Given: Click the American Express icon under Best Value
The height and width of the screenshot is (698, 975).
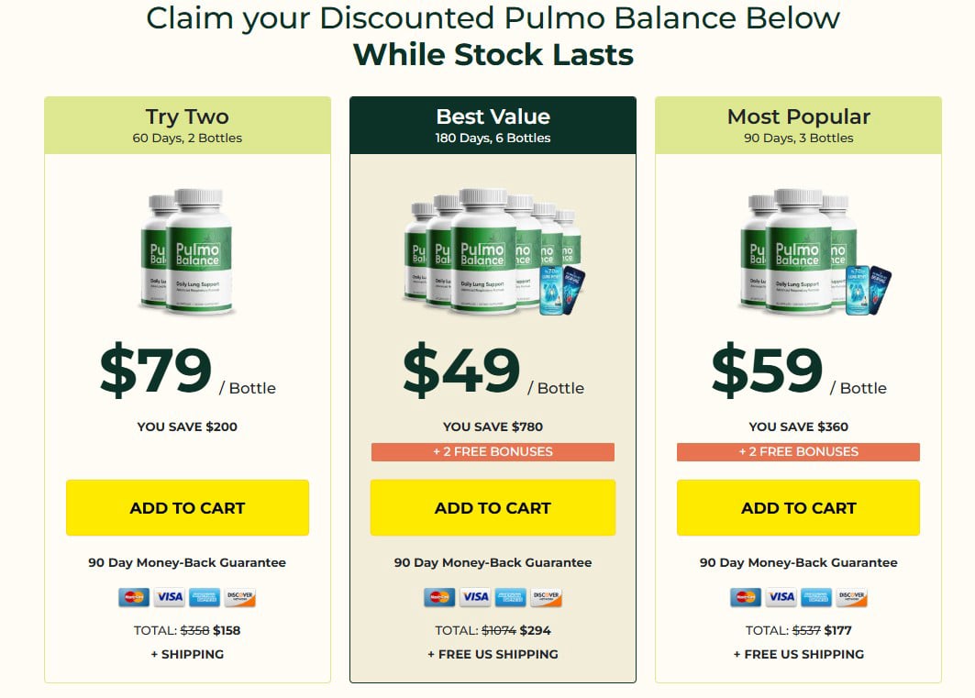Looking at the screenshot, I should (510, 596).
